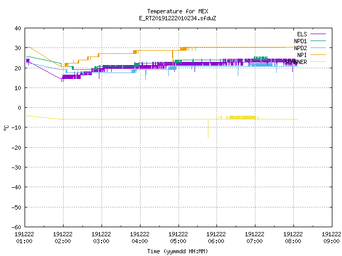Click the y-axis label 30
342x256 pixels.
[x=18, y=48]
